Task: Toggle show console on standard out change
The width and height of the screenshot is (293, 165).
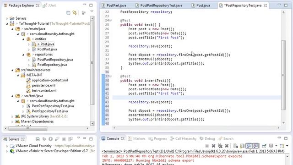Action: [x=249, y=146]
